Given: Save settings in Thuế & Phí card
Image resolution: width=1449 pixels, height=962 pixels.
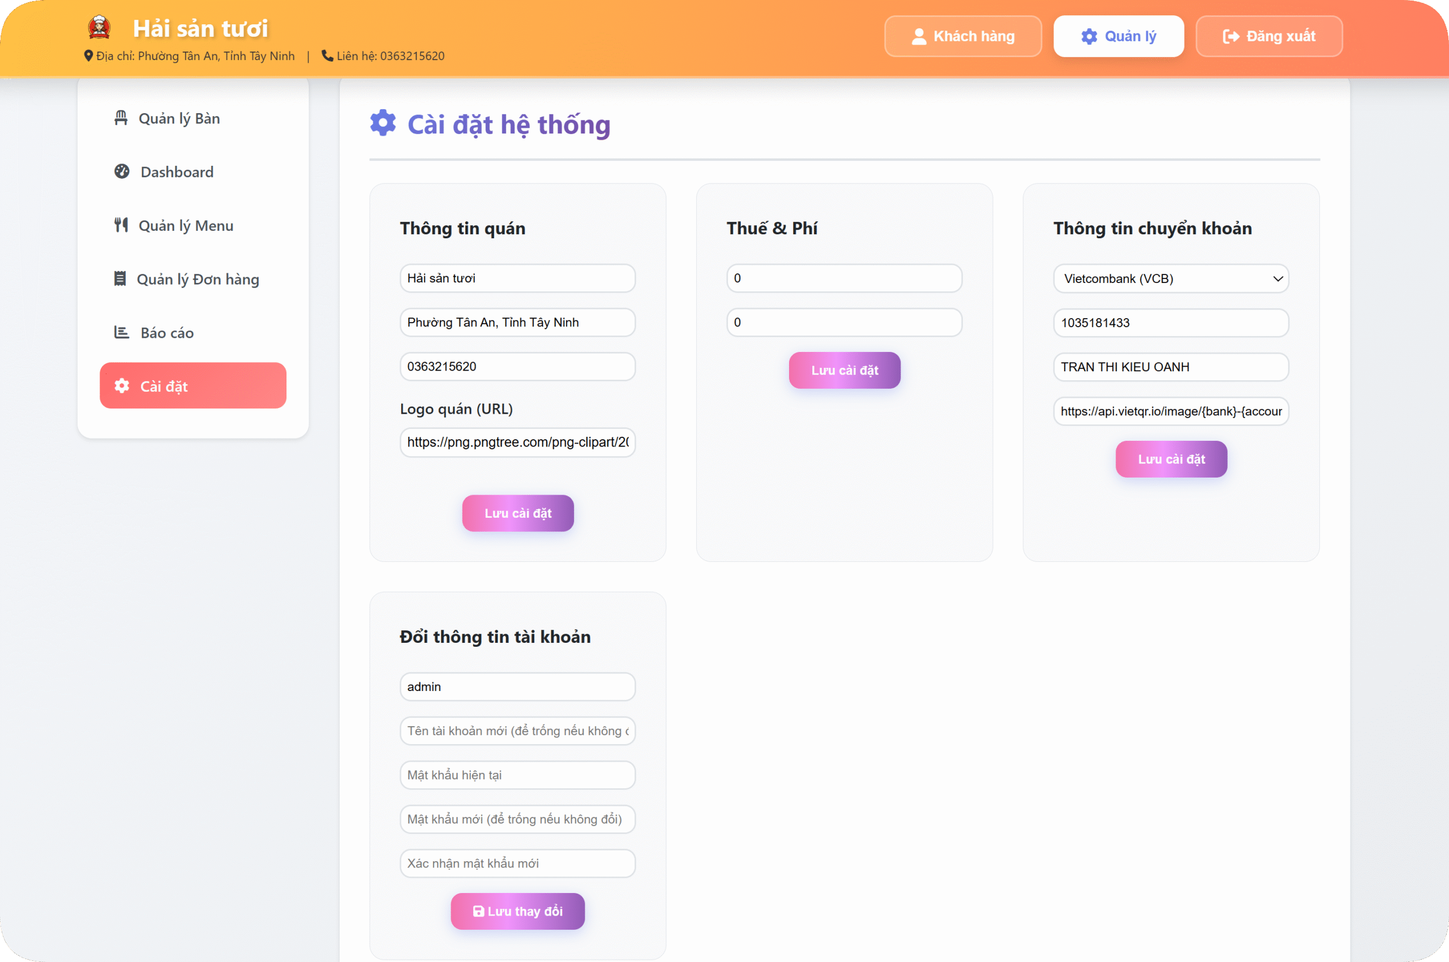Looking at the screenshot, I should (x=844, y=370).
